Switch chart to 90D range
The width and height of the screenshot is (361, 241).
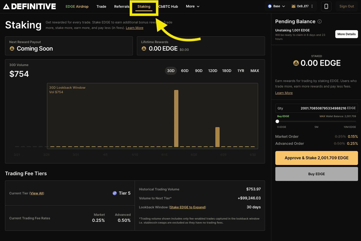pyautogui.click(x=199, y=71)
